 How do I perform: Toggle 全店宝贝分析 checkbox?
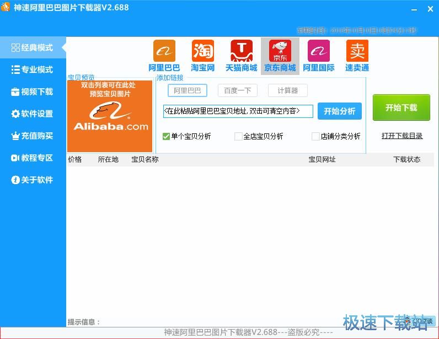click(238, 136)
